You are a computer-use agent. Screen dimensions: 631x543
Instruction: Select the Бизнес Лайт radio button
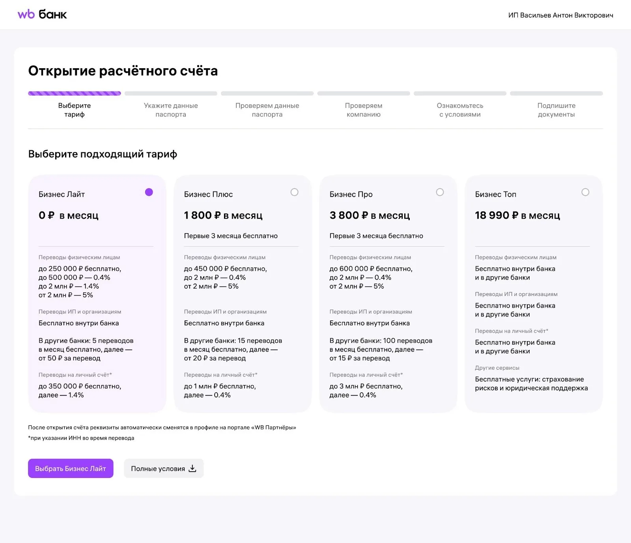click(x=149, y=192)
